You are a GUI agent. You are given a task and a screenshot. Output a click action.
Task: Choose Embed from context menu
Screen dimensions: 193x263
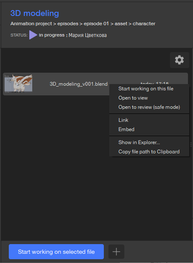126,129
